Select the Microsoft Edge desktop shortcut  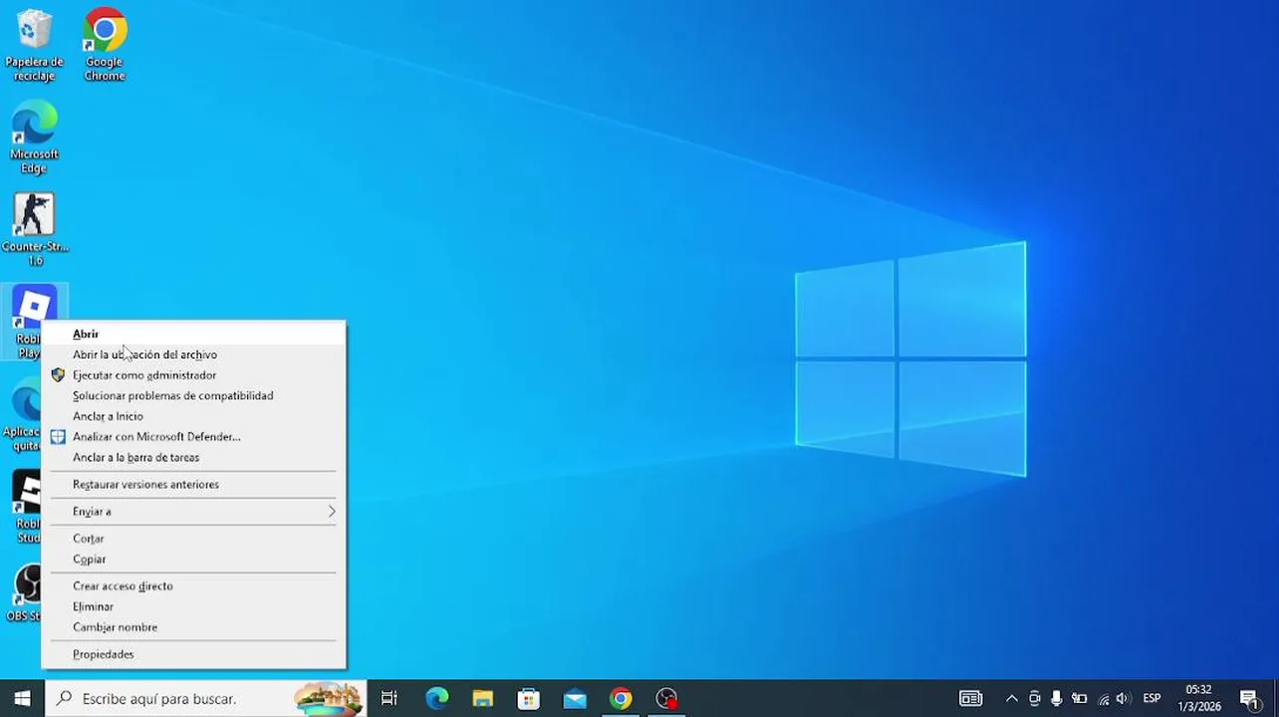(x=34, y=137)
